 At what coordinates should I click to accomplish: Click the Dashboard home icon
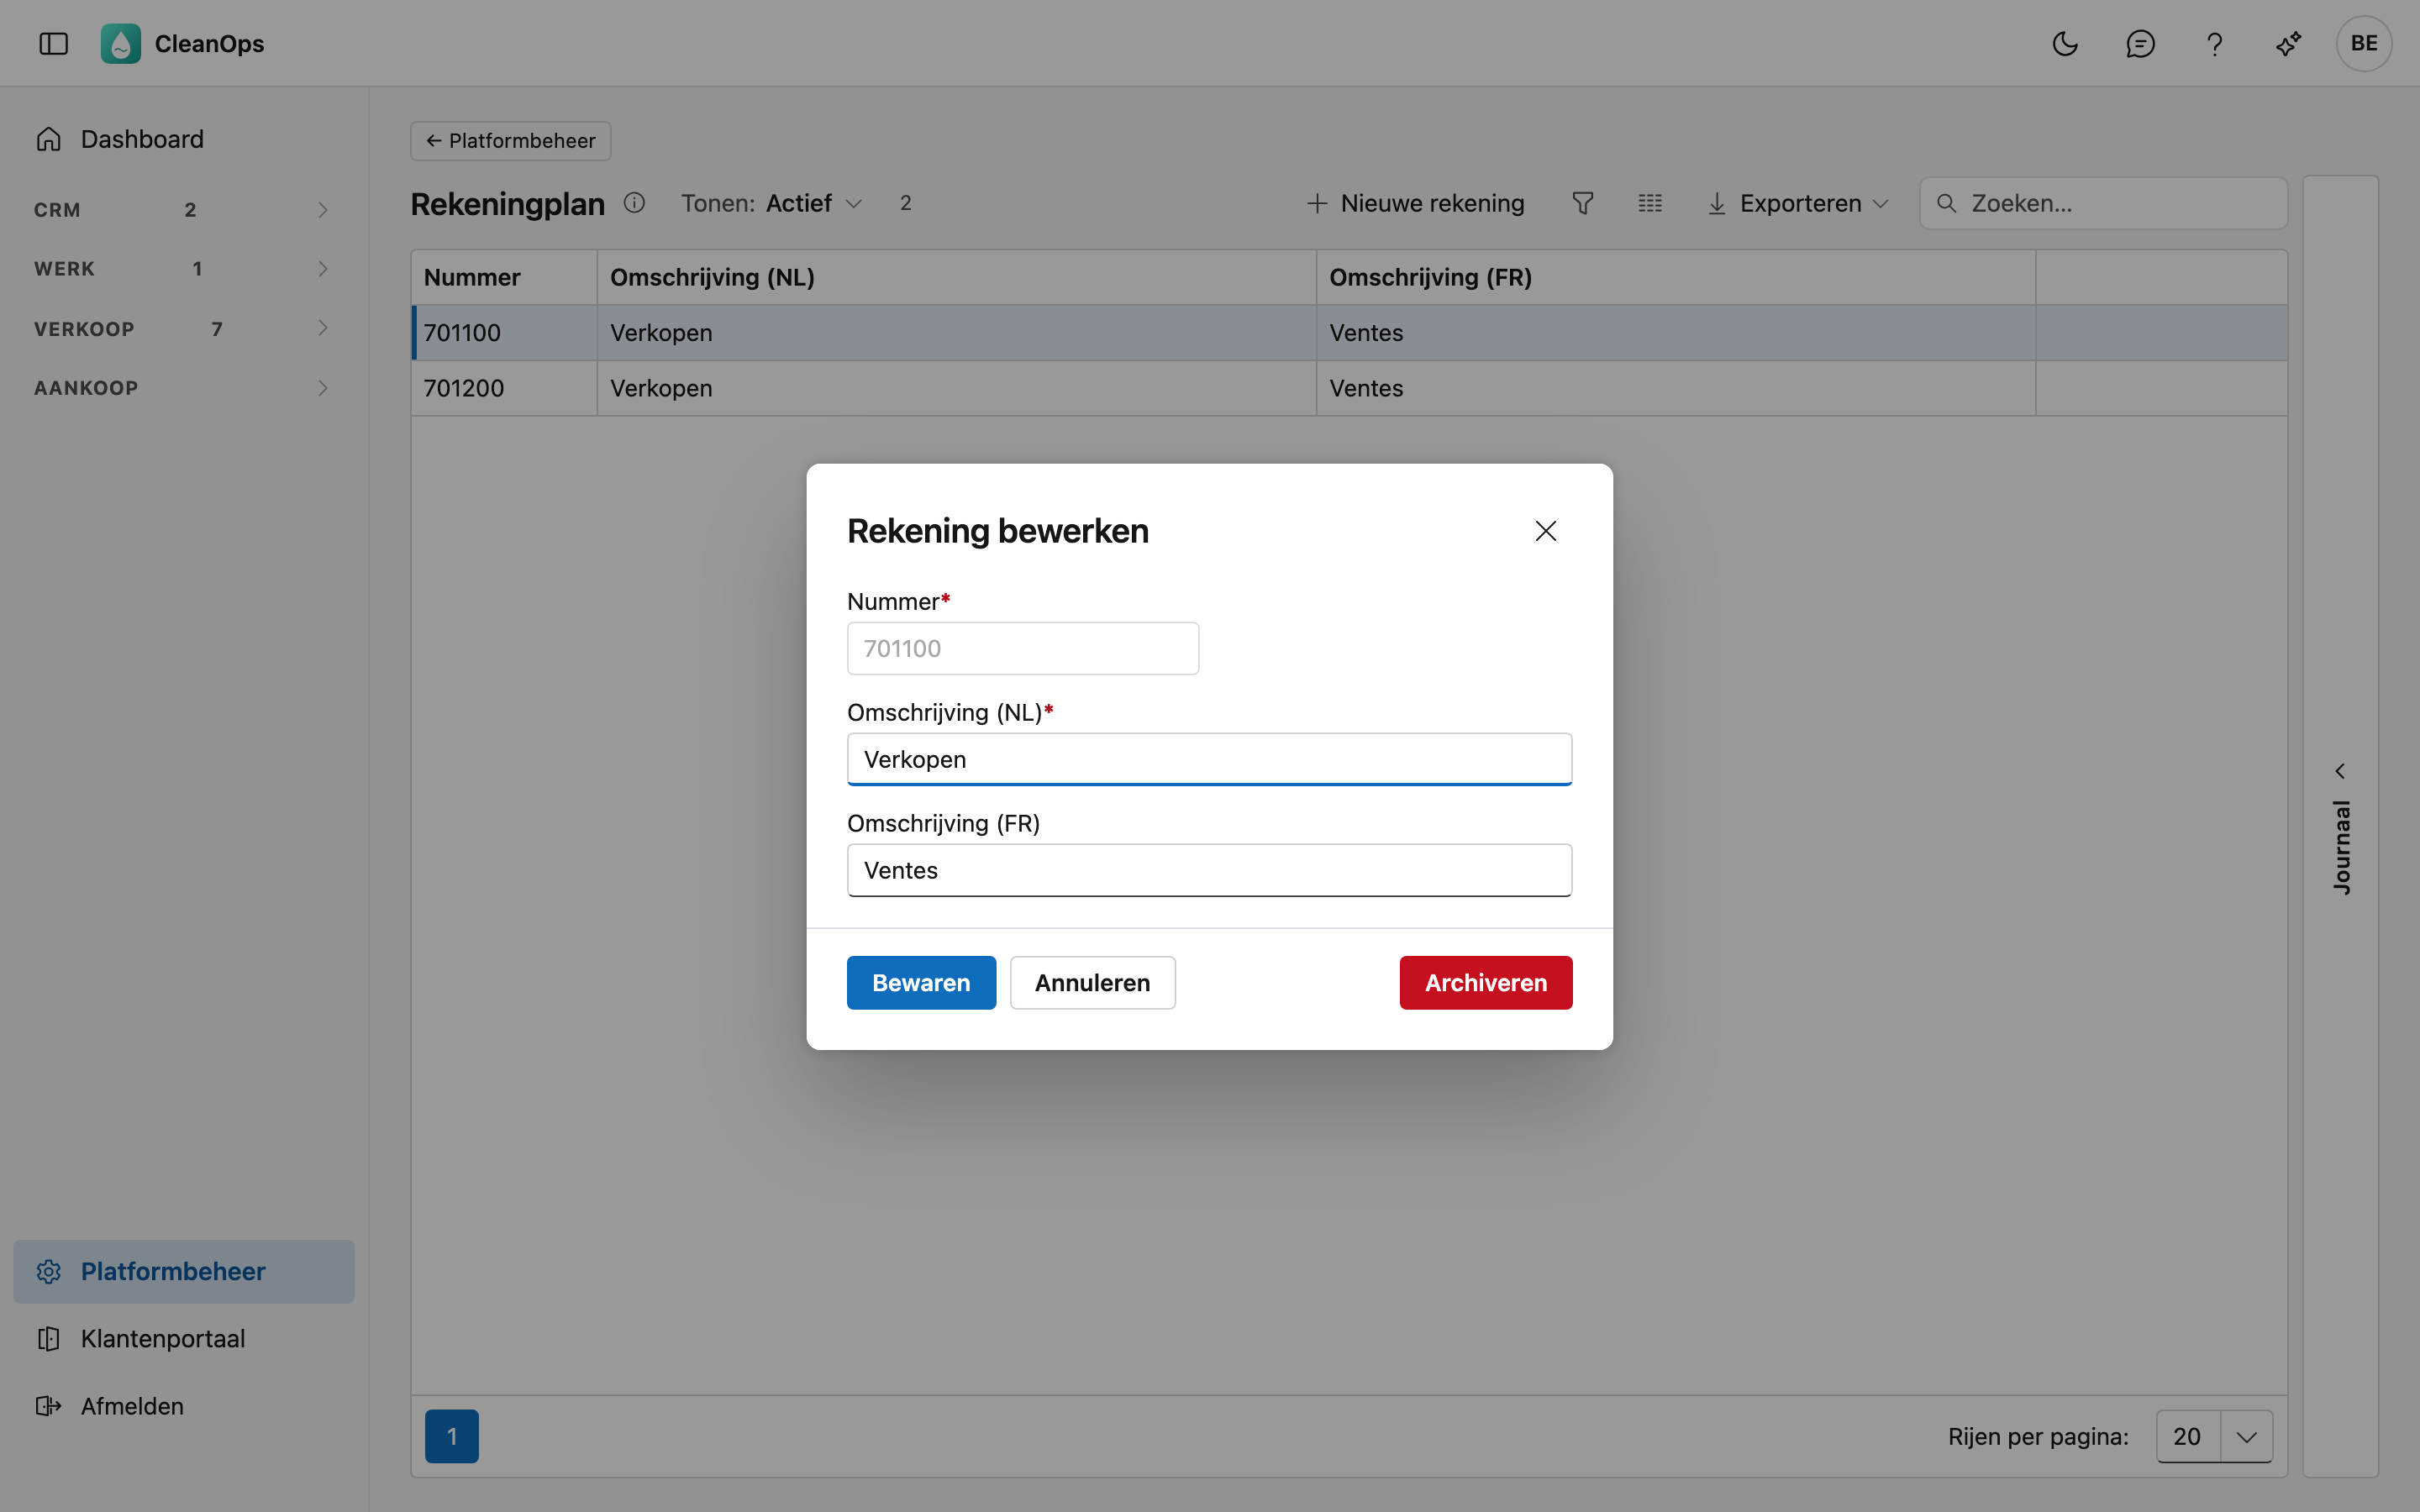pyautogui.click(x=49, y=139)
